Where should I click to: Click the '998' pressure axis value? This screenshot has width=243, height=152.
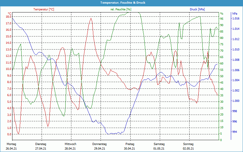235,111
